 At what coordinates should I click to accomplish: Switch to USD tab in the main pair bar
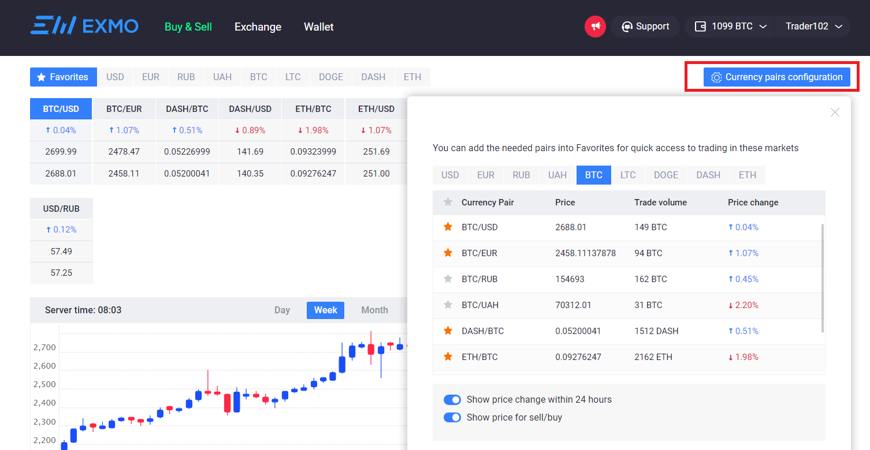pos(115,77)
